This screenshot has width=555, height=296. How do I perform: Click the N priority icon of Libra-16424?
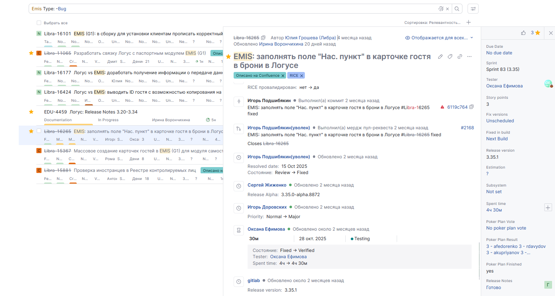[x=39, y=92]
